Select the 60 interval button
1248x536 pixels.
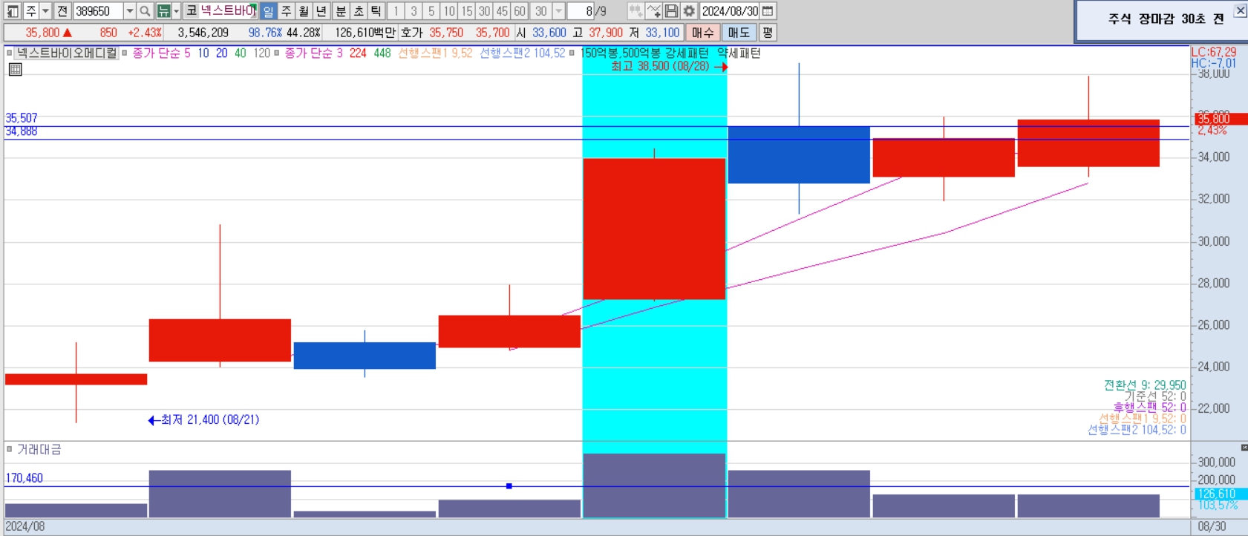(520, 11)
